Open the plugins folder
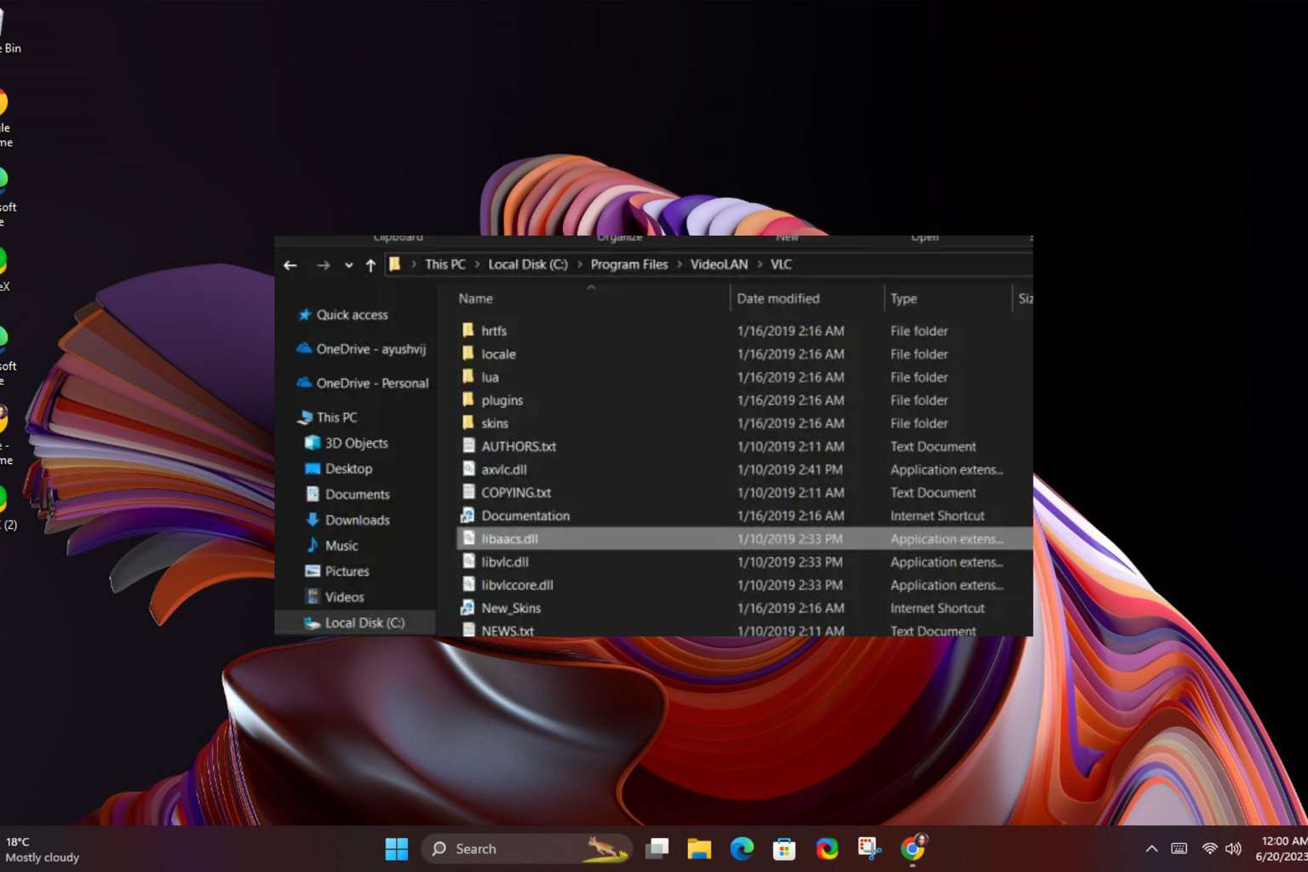Screen dimensions: 1308x872 [502, 400]
